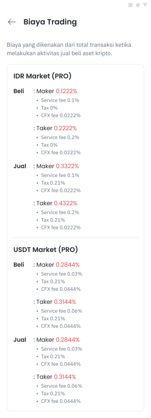The width and height of the screenshot is (151, 418).
Task: Click the IDR Beli Taker 0.2222% rate
Action: click(65, 128)
